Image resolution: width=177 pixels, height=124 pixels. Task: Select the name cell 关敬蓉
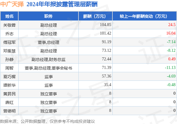[x=9, y=25]
